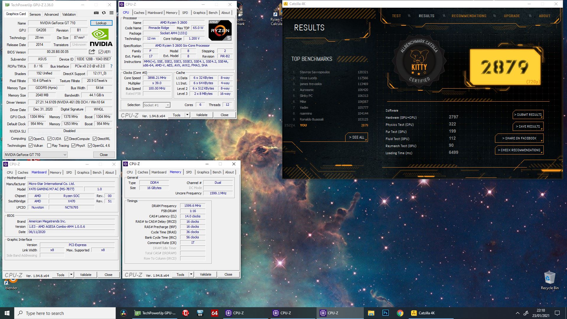Toggle the UEFI checkbox

(x=100, y=52)
